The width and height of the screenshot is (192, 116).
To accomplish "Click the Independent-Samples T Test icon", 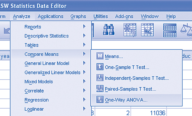I will 100,78.
